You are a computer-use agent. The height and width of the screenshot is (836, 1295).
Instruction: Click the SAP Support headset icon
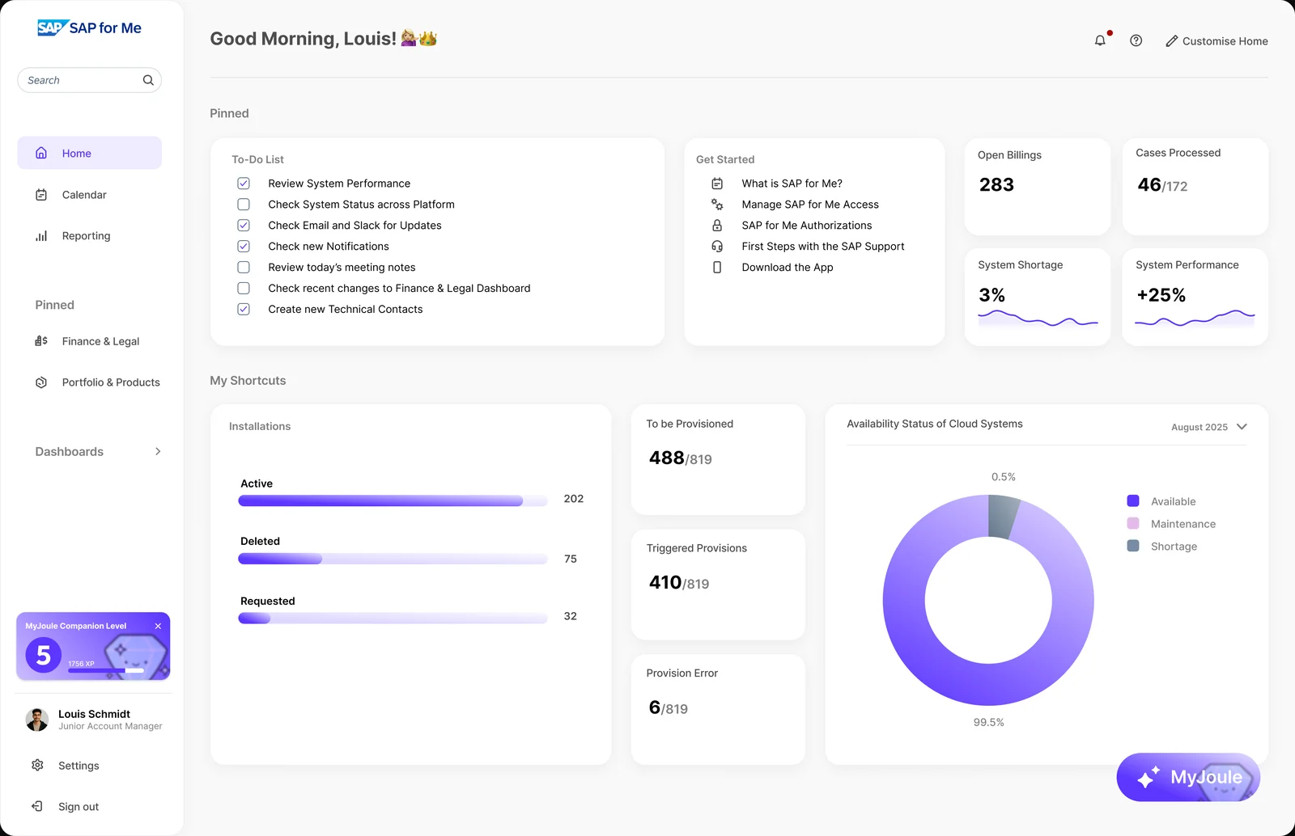point(717,247)
